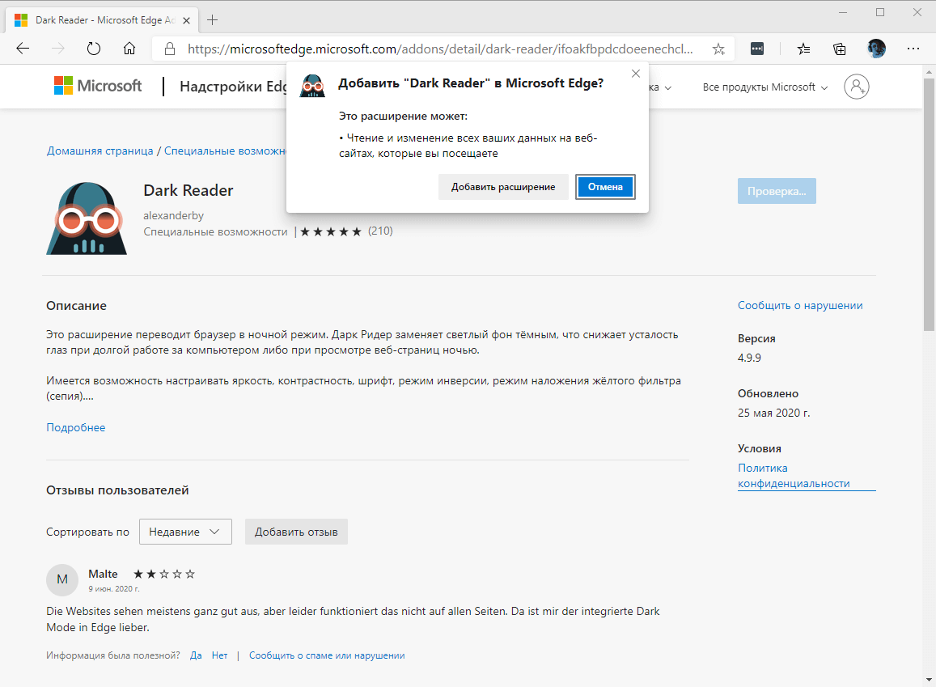Open the Favorites list
The image size is (936, 687).
point(803,49)
